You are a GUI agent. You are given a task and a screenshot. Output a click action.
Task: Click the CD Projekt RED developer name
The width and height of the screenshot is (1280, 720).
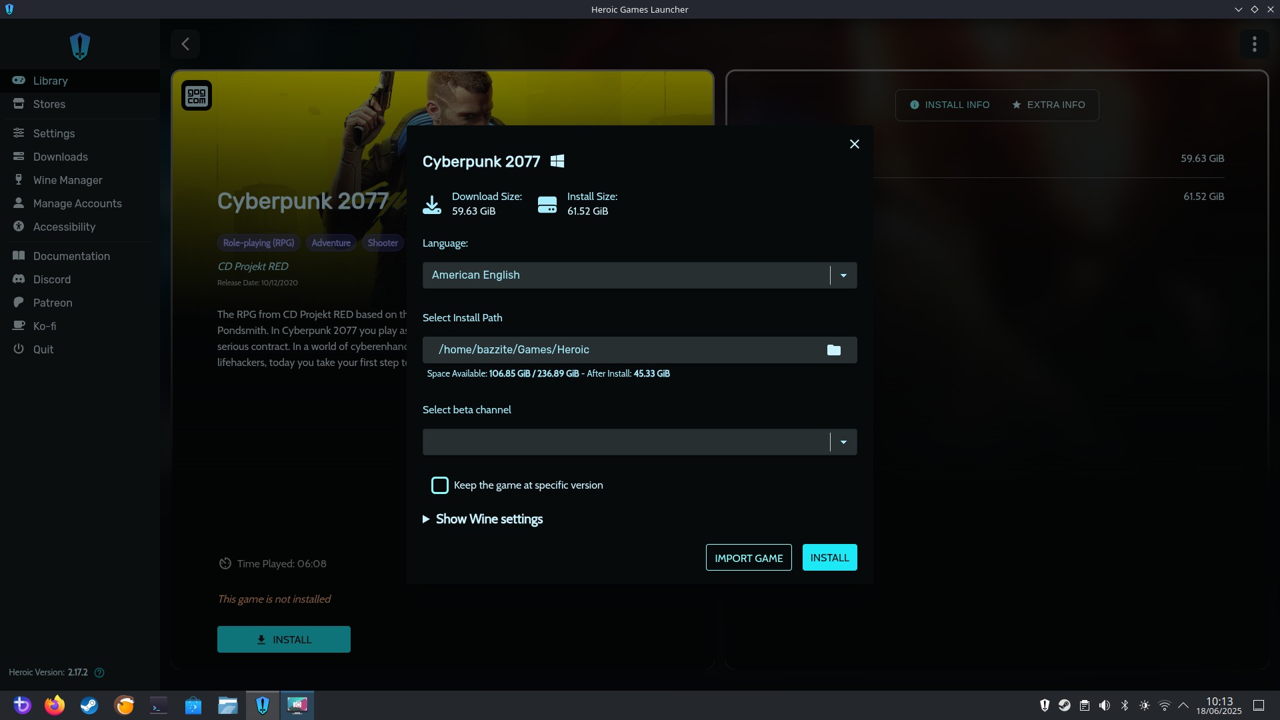click(x=253, y=267)
